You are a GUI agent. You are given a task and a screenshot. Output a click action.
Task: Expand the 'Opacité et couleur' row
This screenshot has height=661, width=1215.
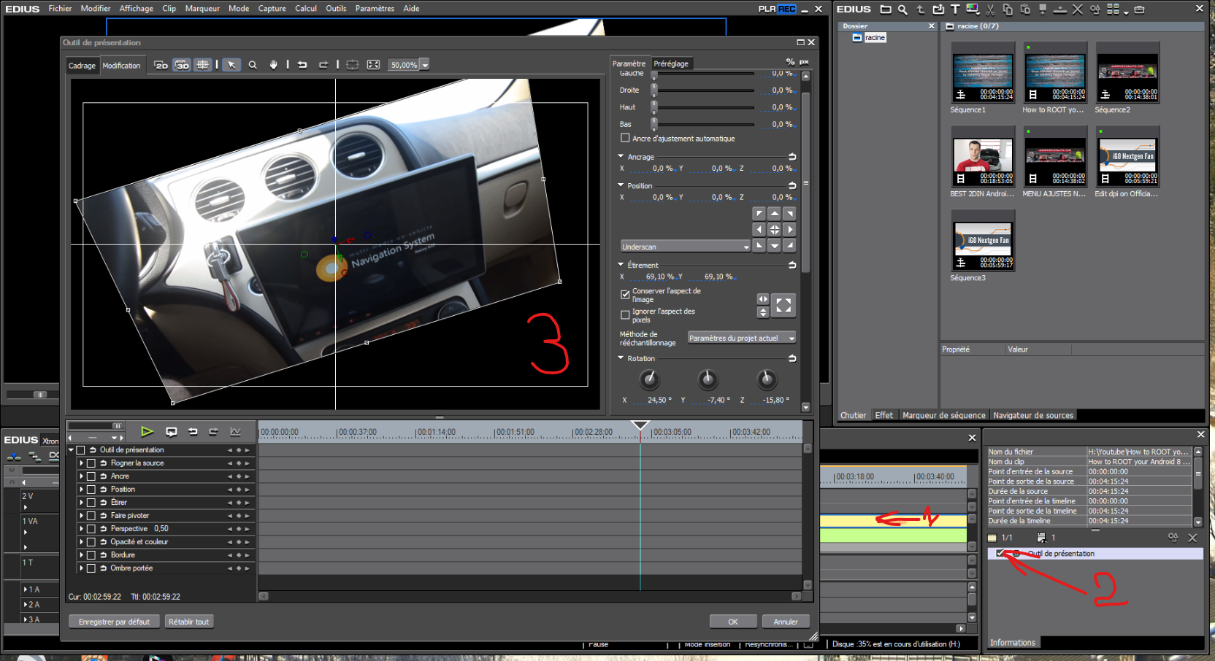[x=81, y=542]
